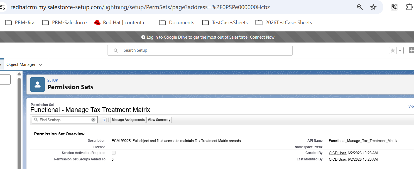
Task: Clear the Find Settings search box
Action: coord(93,120)
